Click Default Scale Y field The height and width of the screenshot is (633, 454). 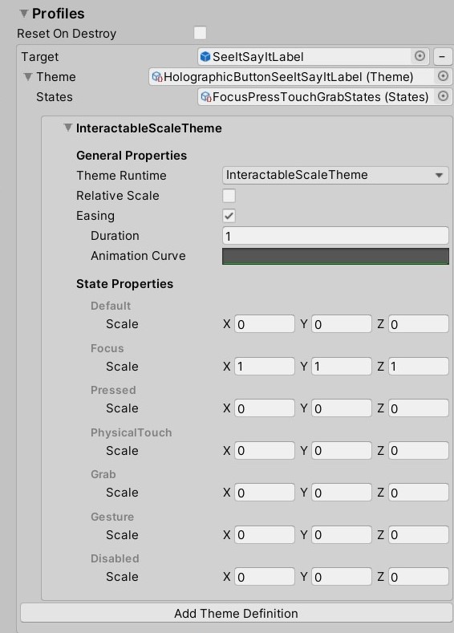click(342, 324)
